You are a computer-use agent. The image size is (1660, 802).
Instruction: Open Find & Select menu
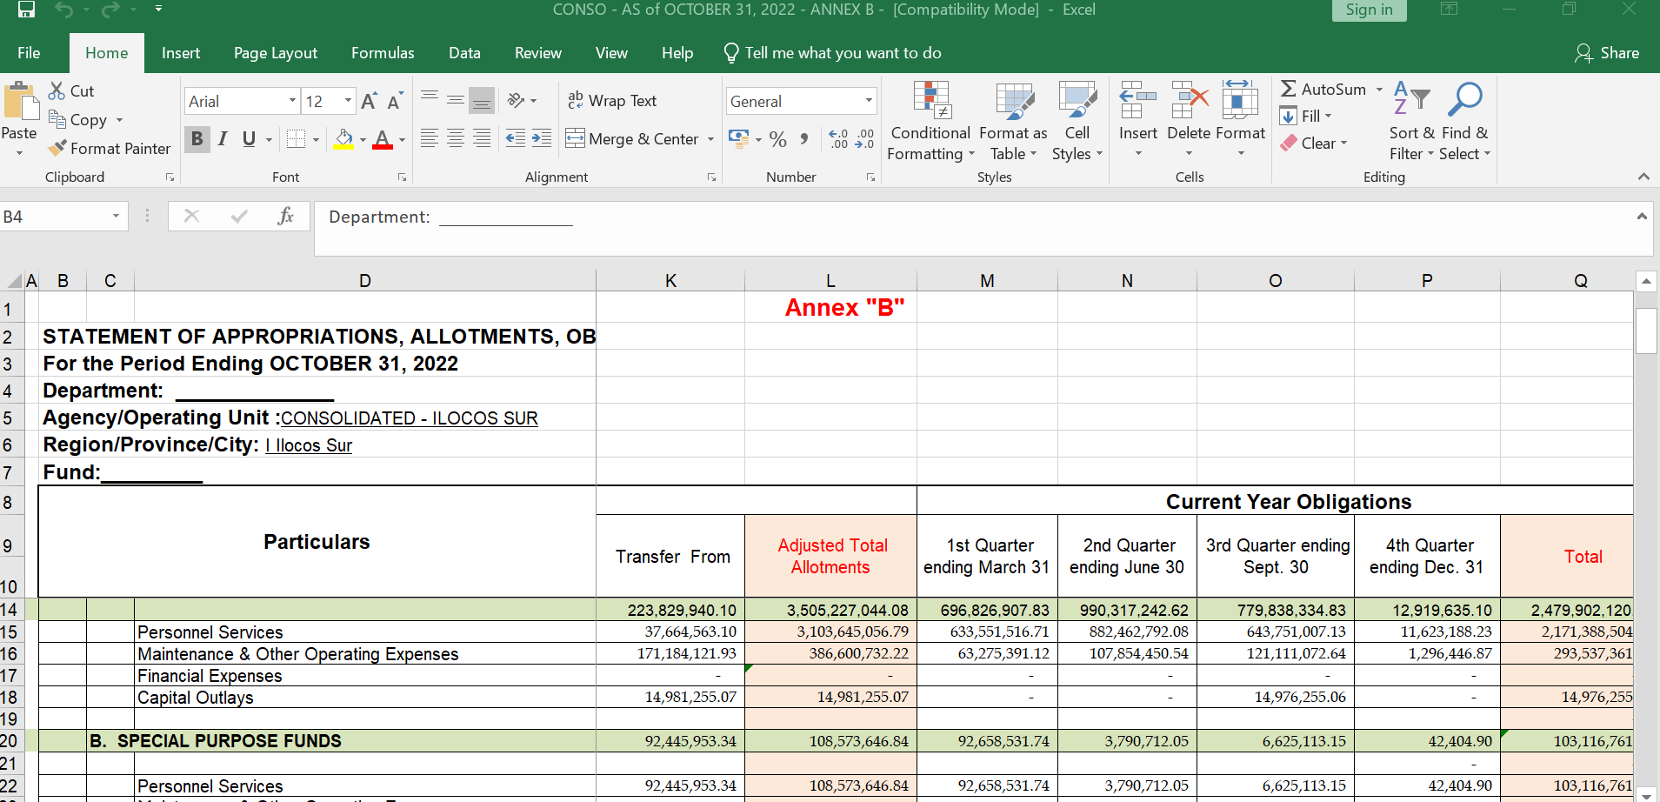1465,122
